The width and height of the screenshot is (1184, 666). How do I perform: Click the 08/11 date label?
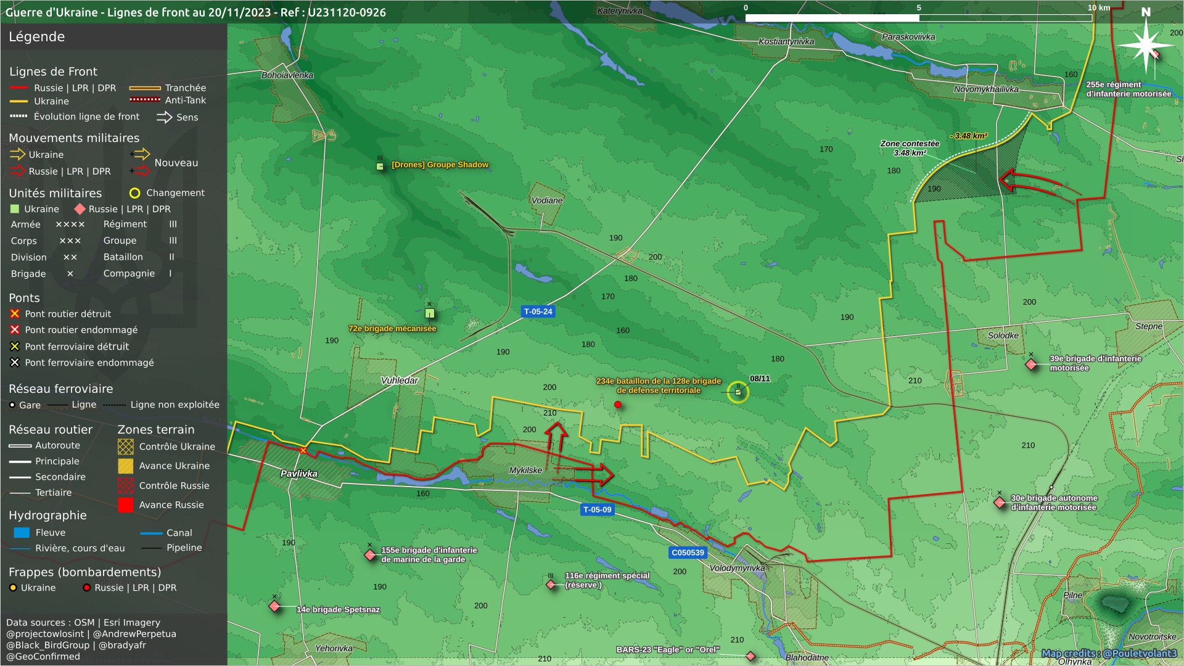click(760, 379)
